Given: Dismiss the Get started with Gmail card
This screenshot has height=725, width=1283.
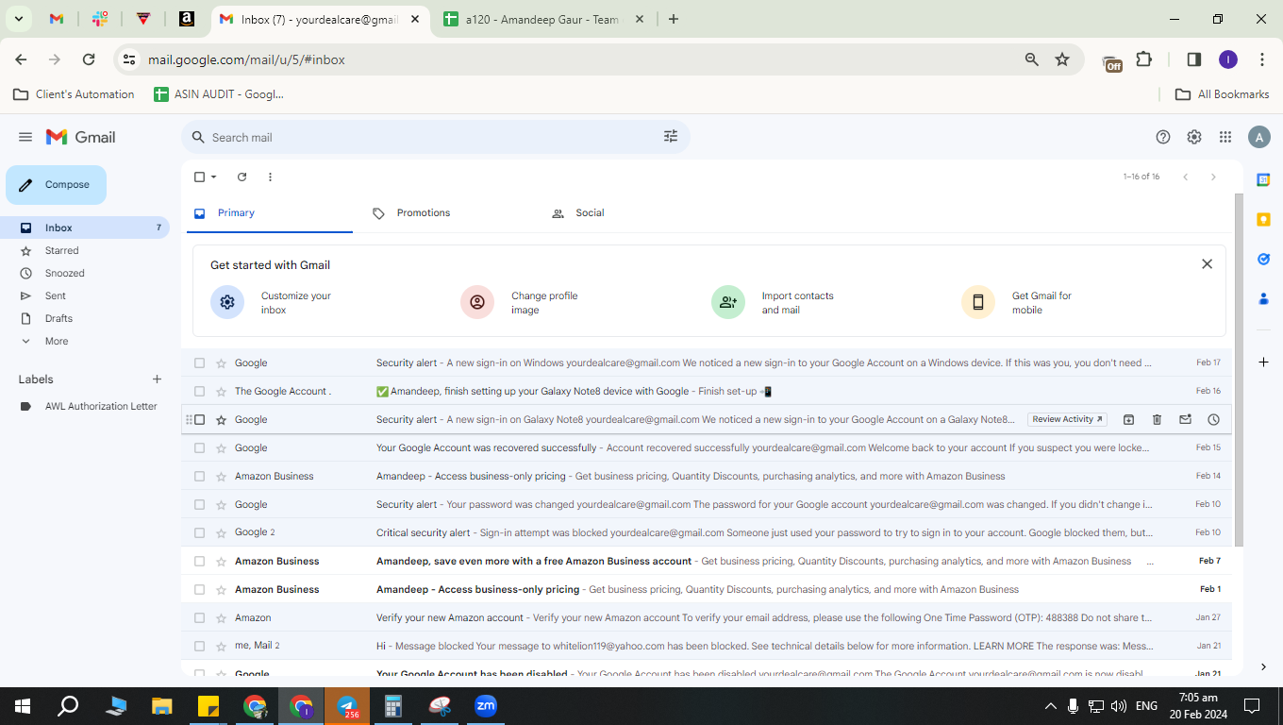Looking at the screenshot, I should pyautogui.click(x=1207, y=264).
